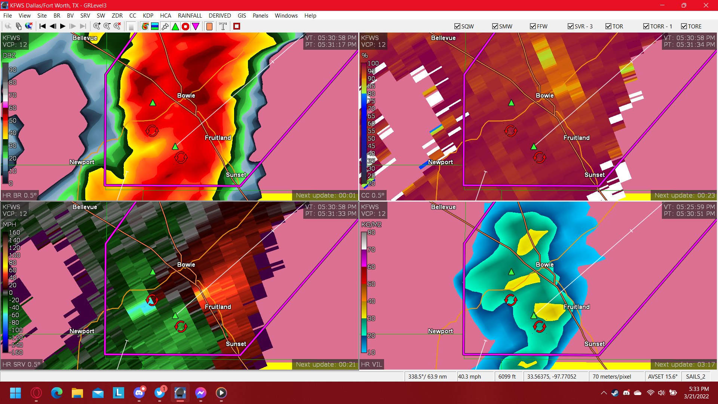Open the RAINFALL menu
Image resolution: width=718 pixels, height=404 pixels.
190,16
